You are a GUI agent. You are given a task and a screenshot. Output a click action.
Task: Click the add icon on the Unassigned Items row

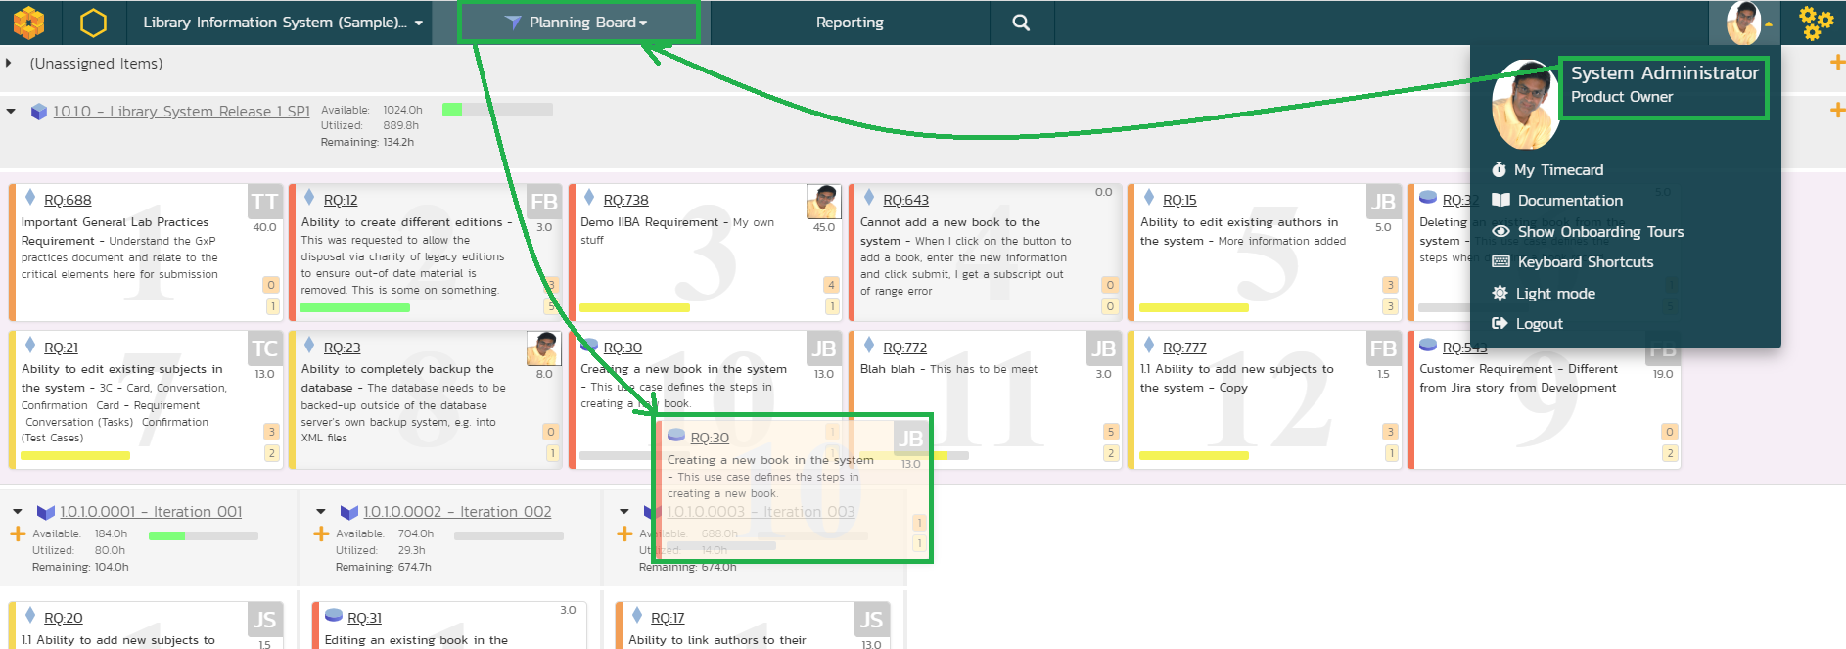tap(1836, 64)
